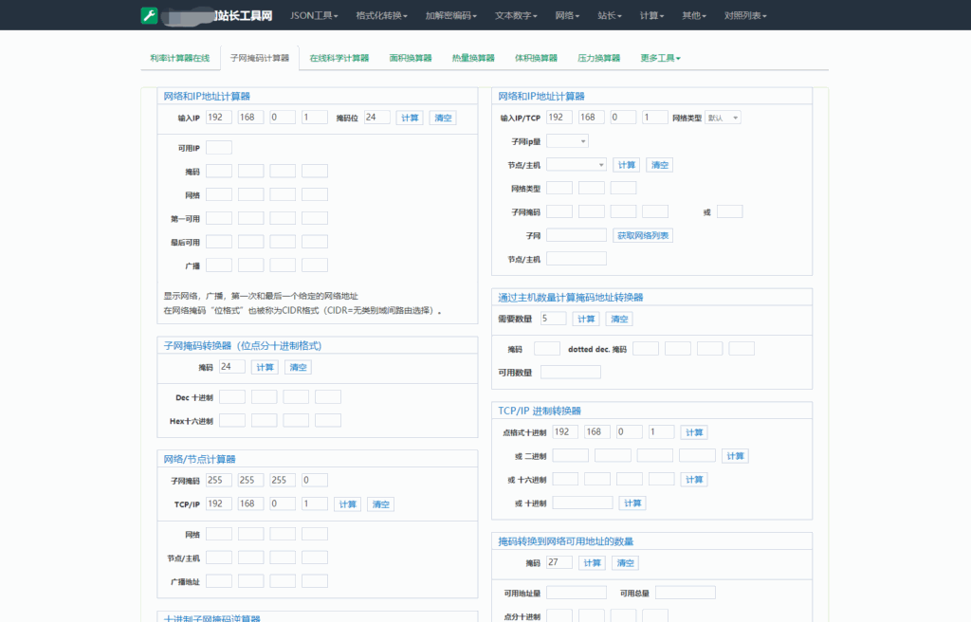The height and width of the screenshot is (622, 971).
Task: Click the green wrench site logo icon
Action: click(x=149, y=15)
